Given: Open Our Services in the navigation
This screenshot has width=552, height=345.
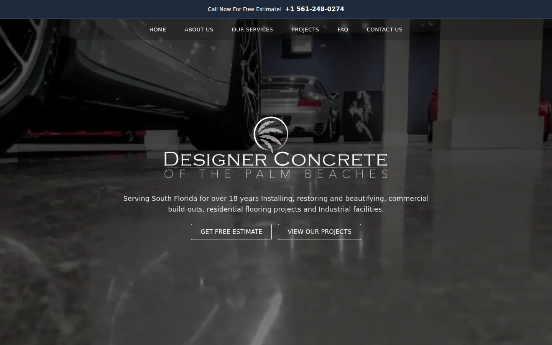Looking at the screenshot, I should (252, 30).
